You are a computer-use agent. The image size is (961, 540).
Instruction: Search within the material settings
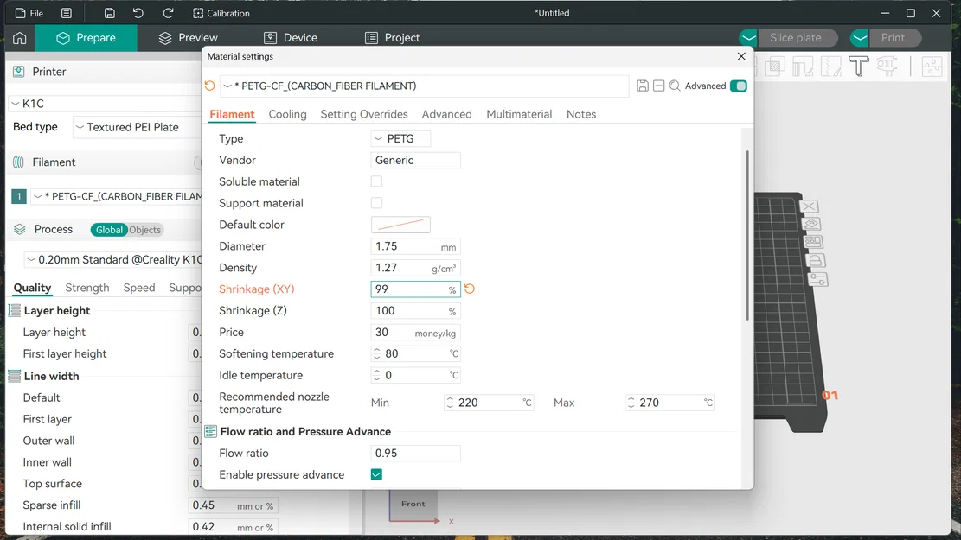(675, 86)
